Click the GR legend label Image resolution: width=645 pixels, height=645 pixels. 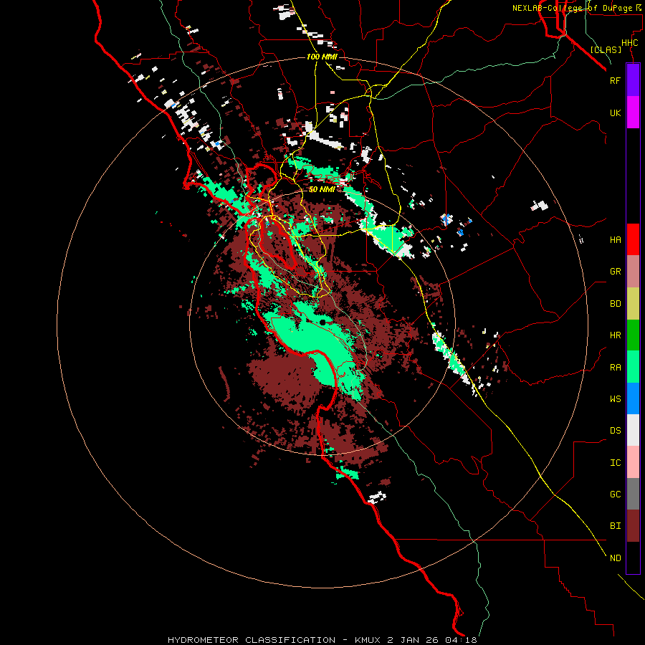tap(615, 272)
